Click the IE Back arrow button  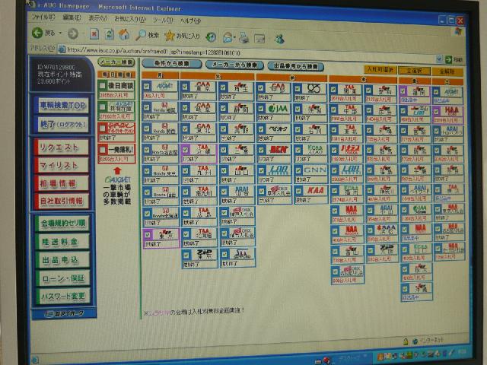[x=37, y=34]
